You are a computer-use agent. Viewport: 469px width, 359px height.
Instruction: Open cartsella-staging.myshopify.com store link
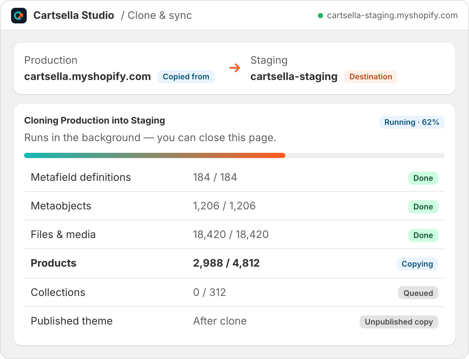[392, 15]
